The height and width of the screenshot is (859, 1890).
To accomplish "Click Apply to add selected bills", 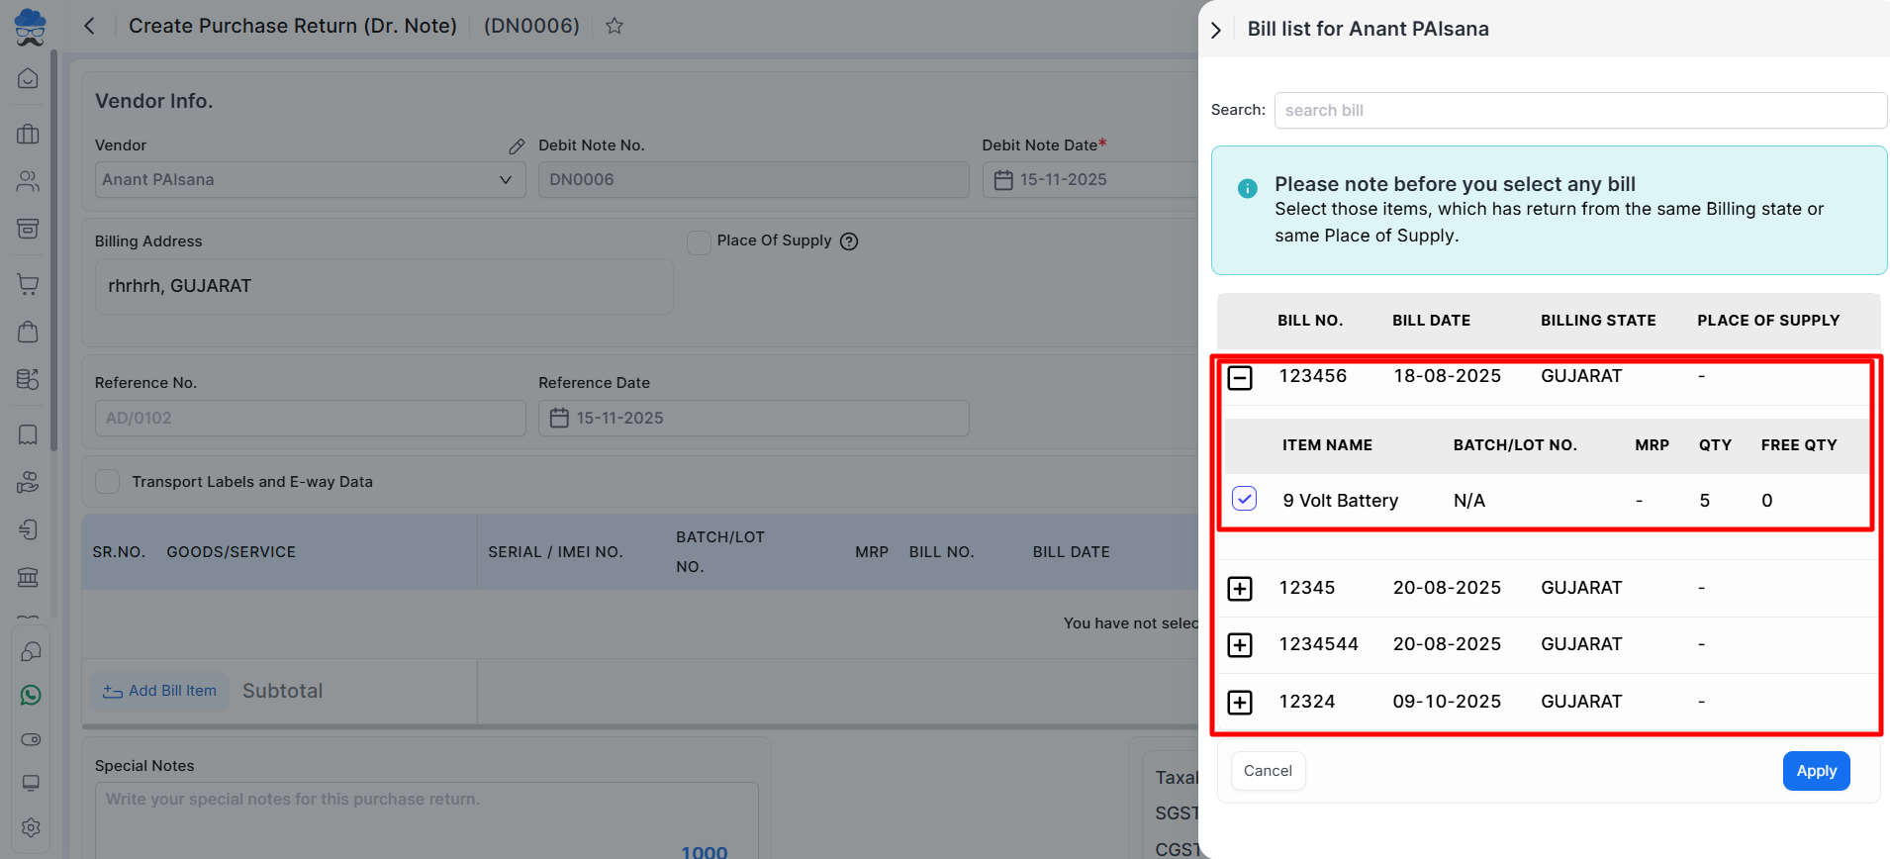I will 1816,771.
